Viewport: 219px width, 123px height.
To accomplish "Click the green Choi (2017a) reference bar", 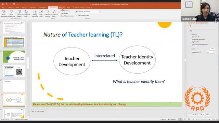I will pyautogui.click(x=107, y=104).
